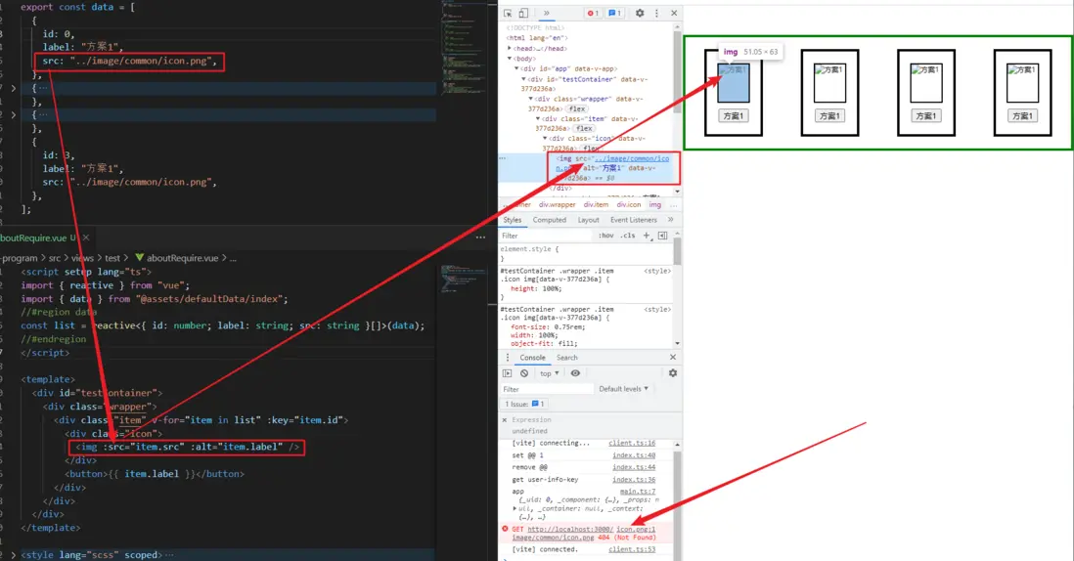Image resolution: width=1074 pixels, height=561 pixels.
Task: Remove the live expression with x
Action: (505, 420)
